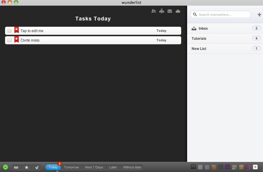Click the red badge on Today tab
The width and height of the screenshot is (263, 172).
point(60,164)
